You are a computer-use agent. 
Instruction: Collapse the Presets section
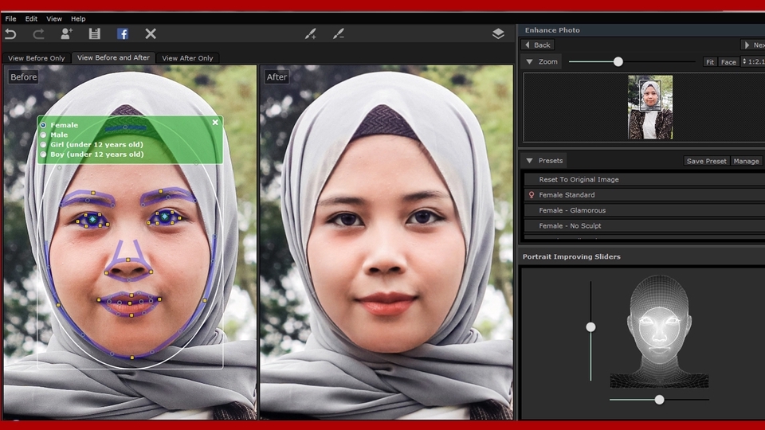click(530, 161)
